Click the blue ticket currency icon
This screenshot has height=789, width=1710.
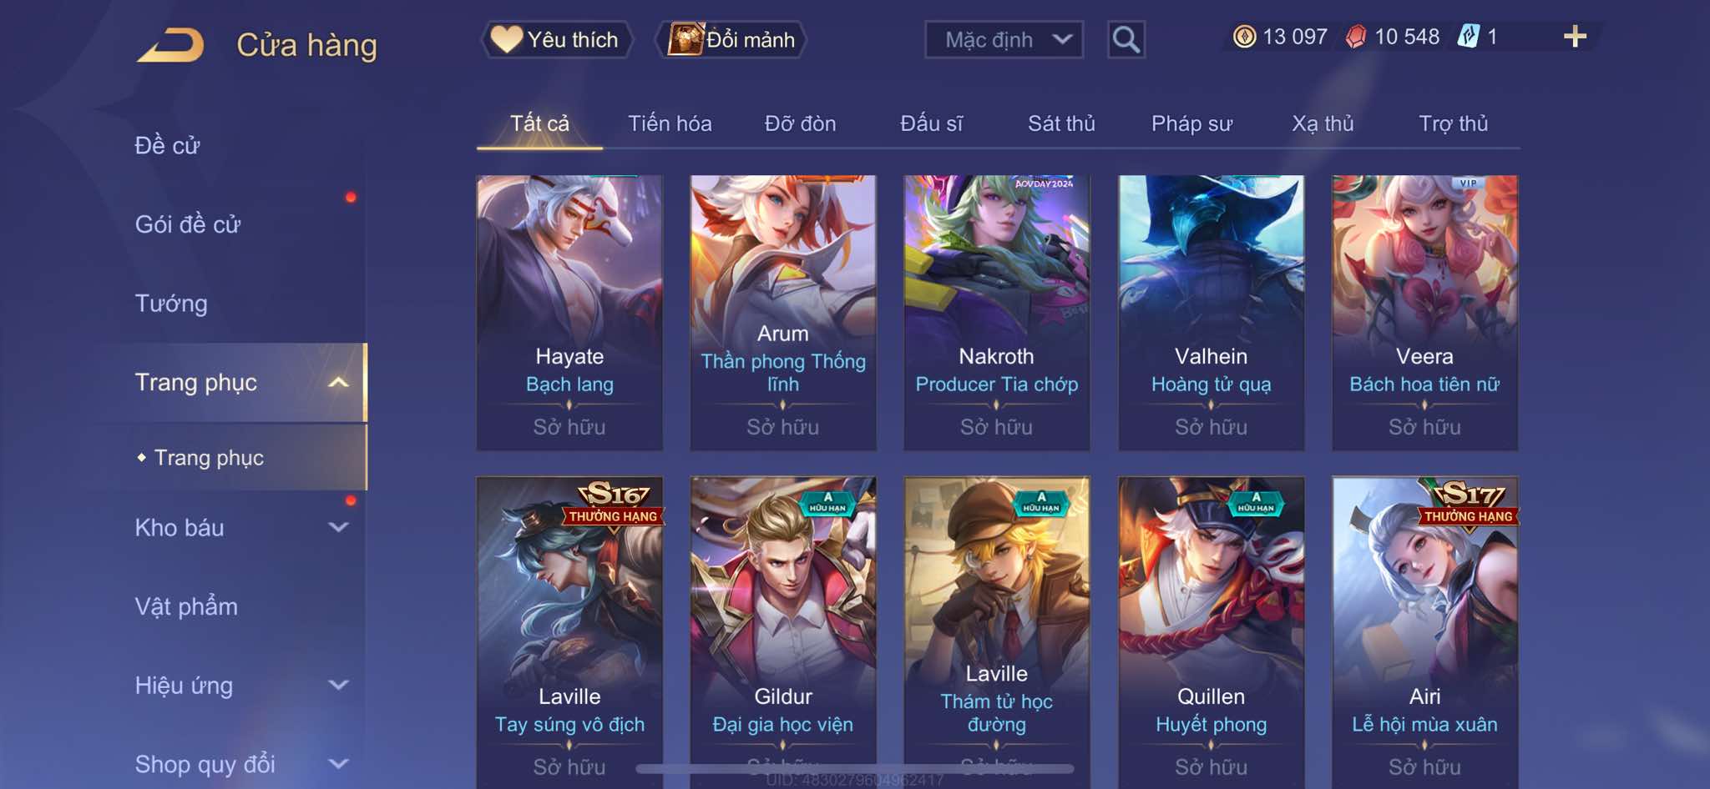click(x=1469, y=36)
